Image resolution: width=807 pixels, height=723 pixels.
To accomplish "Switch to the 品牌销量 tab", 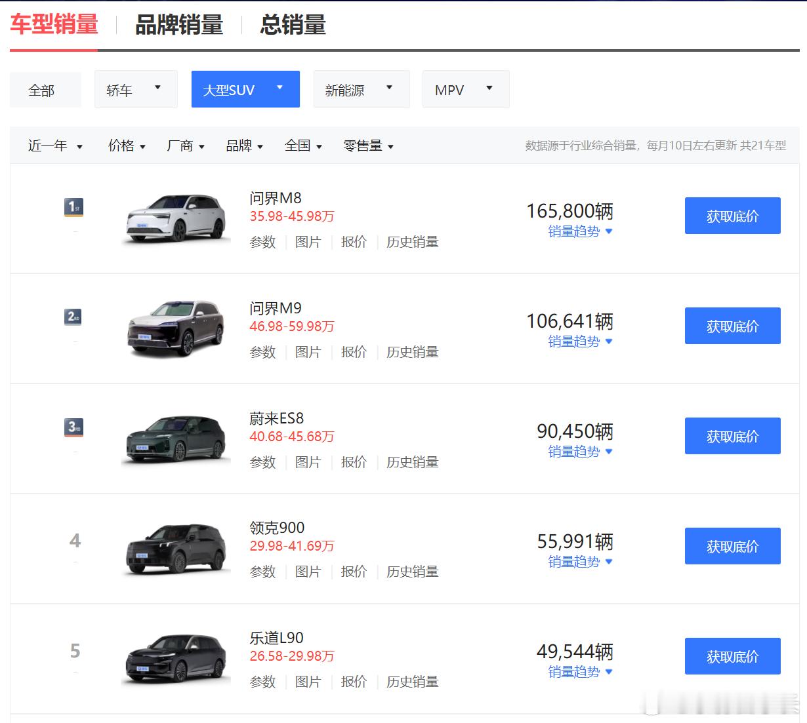I will tap(179, 25).
